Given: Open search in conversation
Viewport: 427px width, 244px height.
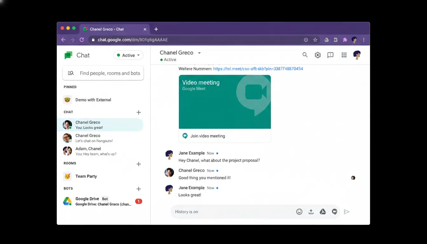Looking at the screenshot, I should pyautogui.click(x=305, y=55).
